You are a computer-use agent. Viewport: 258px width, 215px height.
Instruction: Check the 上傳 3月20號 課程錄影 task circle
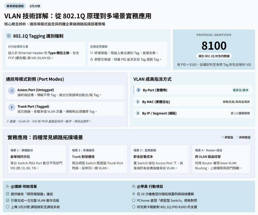pyautogui.click(x=8, y=207)
